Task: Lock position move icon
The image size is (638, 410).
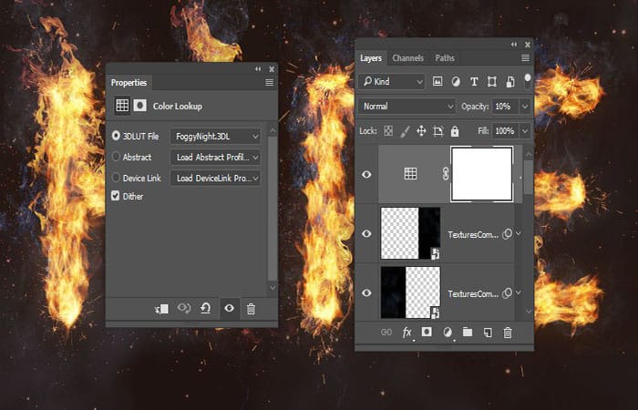Action: pos(421,131)
